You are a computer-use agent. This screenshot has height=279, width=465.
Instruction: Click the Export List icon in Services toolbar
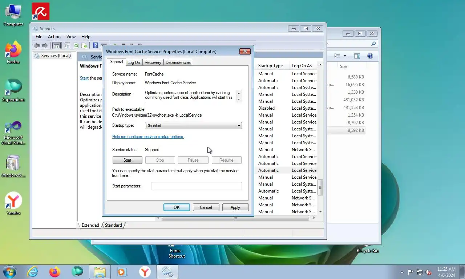84,45
